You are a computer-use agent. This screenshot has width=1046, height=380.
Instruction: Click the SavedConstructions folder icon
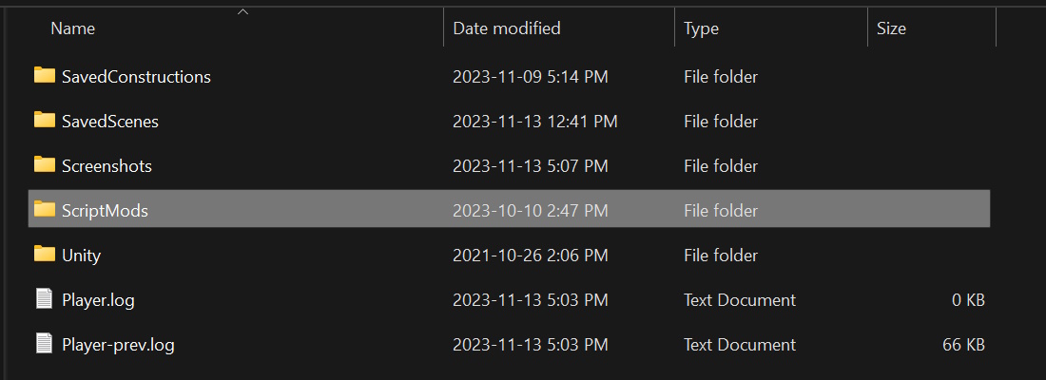pyautogui.click(x=44, y=75)
